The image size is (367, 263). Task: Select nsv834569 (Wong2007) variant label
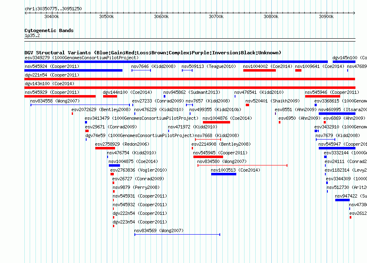pyautogui.click(x=159, y=230)
